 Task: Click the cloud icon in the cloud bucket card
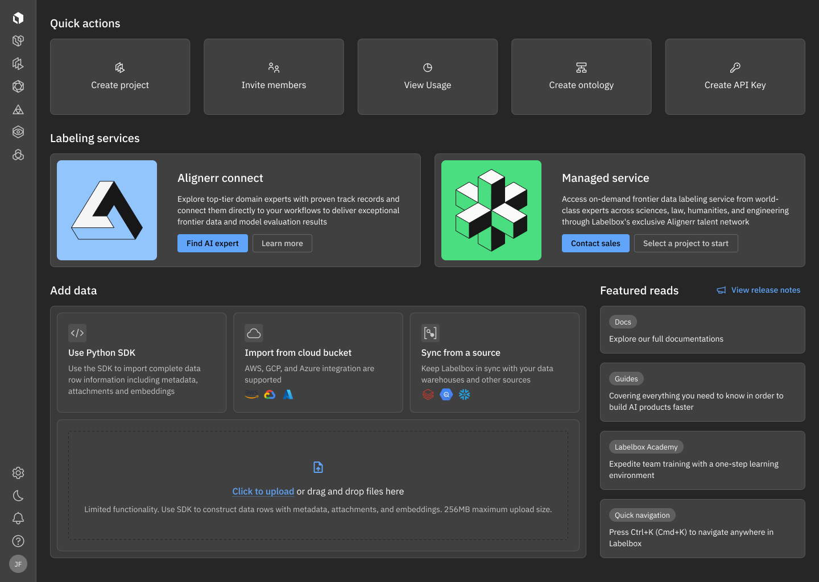tap(254, 333)
